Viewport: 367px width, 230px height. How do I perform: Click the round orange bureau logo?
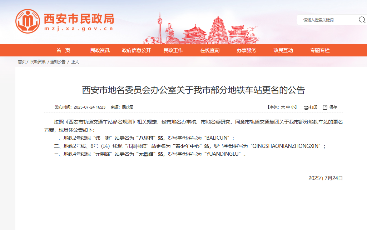click(28, 21)
